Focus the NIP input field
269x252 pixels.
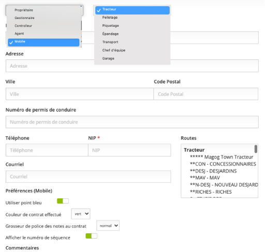click(x=129, y=150)
